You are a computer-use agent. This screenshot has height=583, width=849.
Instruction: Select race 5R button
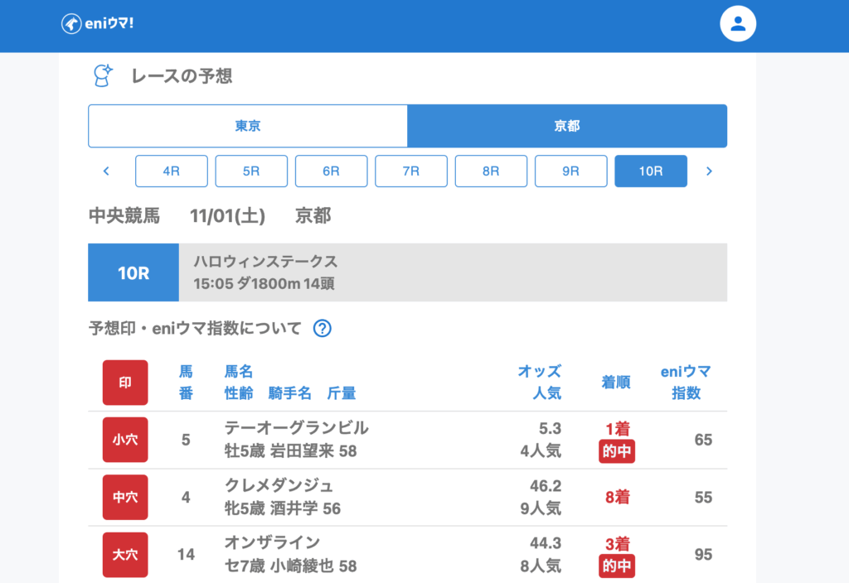point(251,171)
